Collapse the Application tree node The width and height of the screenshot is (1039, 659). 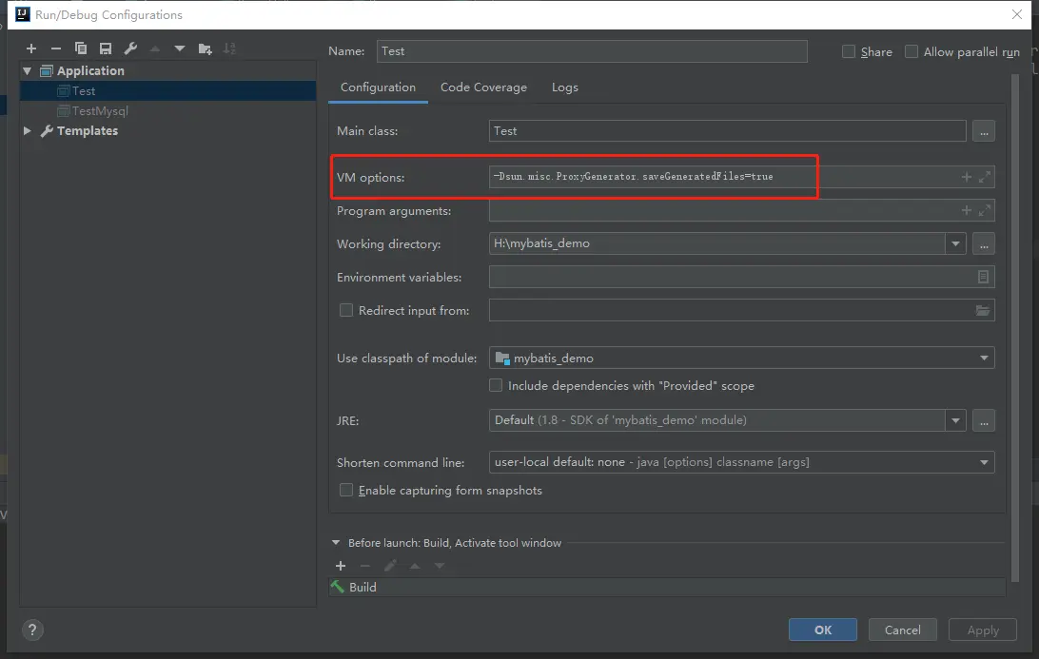coord(28,70)
